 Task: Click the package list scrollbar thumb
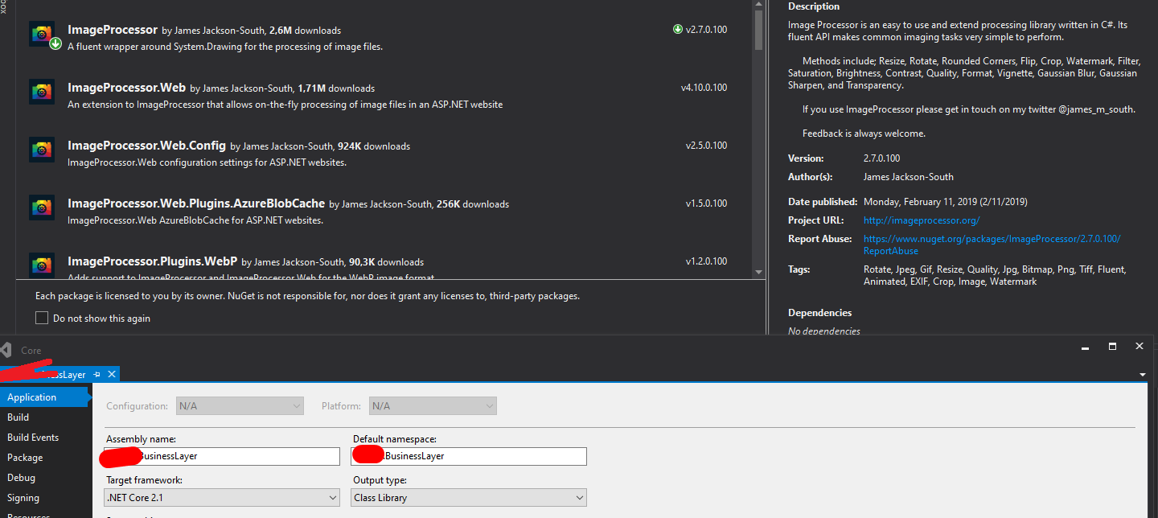pyautogui.click(x=758, y=31)
